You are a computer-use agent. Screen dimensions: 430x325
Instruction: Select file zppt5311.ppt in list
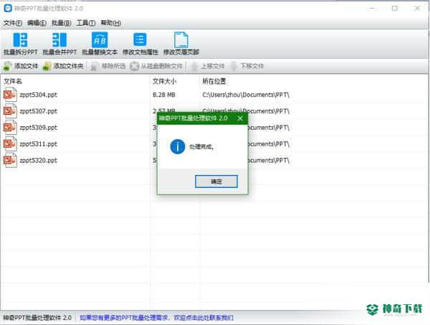pos(39,144)
